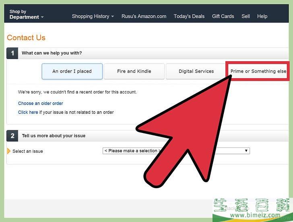Open the Help page
This screenshot has height=222, width=293.
pyautogui.click(x=262, y=16)
